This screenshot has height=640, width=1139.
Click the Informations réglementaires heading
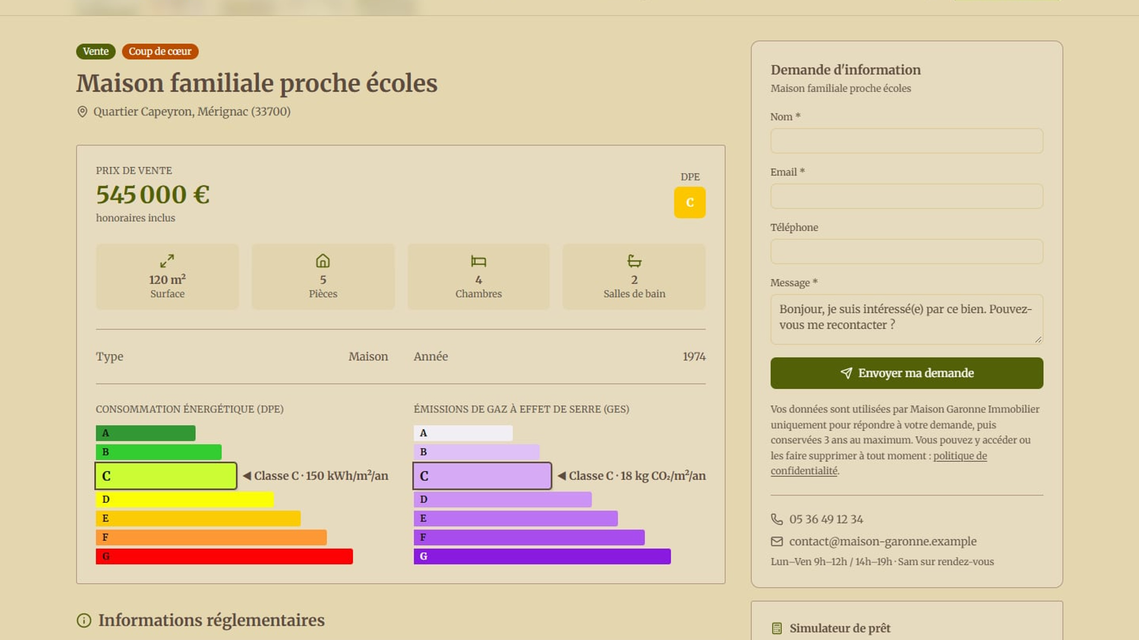click(211, 620)
